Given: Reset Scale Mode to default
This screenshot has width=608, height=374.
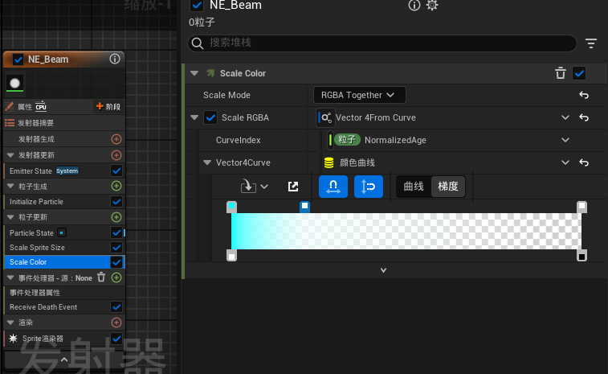Looking at the screenshot, I should (x=584, y=95).
